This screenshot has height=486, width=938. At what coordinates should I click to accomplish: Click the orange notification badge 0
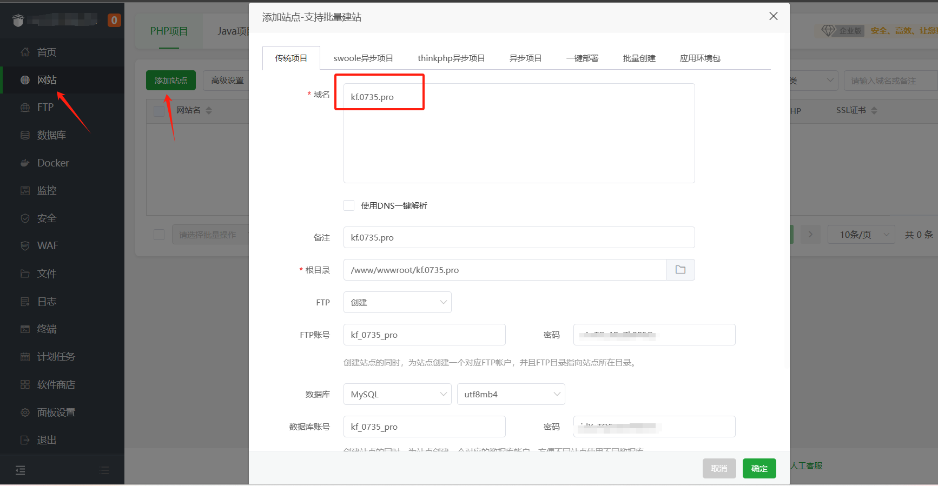(114, 20)
